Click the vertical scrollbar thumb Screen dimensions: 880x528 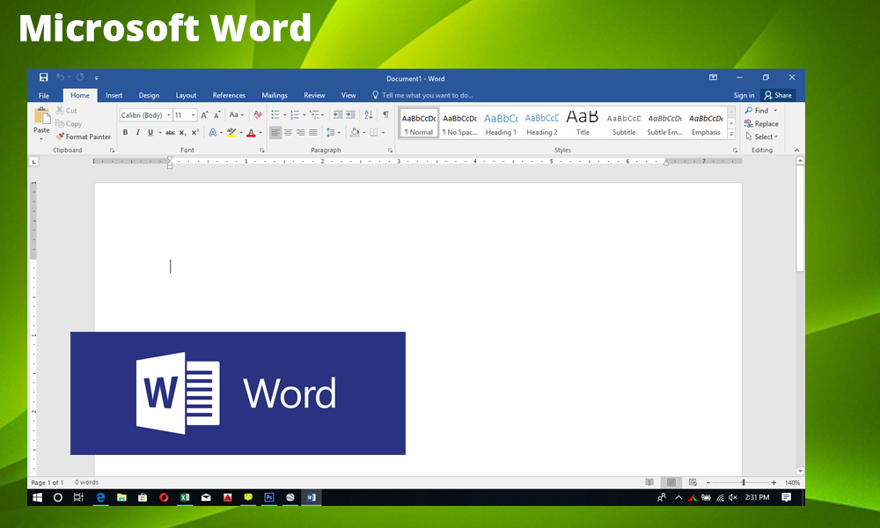click(x=800, y=217)
